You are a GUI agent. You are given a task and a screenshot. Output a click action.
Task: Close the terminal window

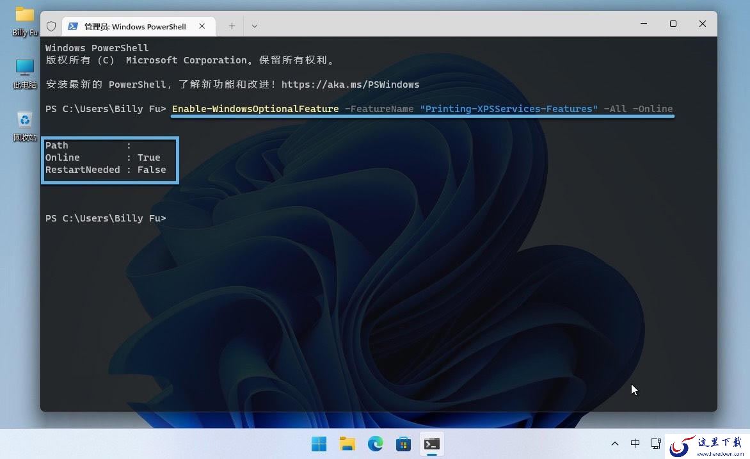pyautogui.click(x=702, y=24)
